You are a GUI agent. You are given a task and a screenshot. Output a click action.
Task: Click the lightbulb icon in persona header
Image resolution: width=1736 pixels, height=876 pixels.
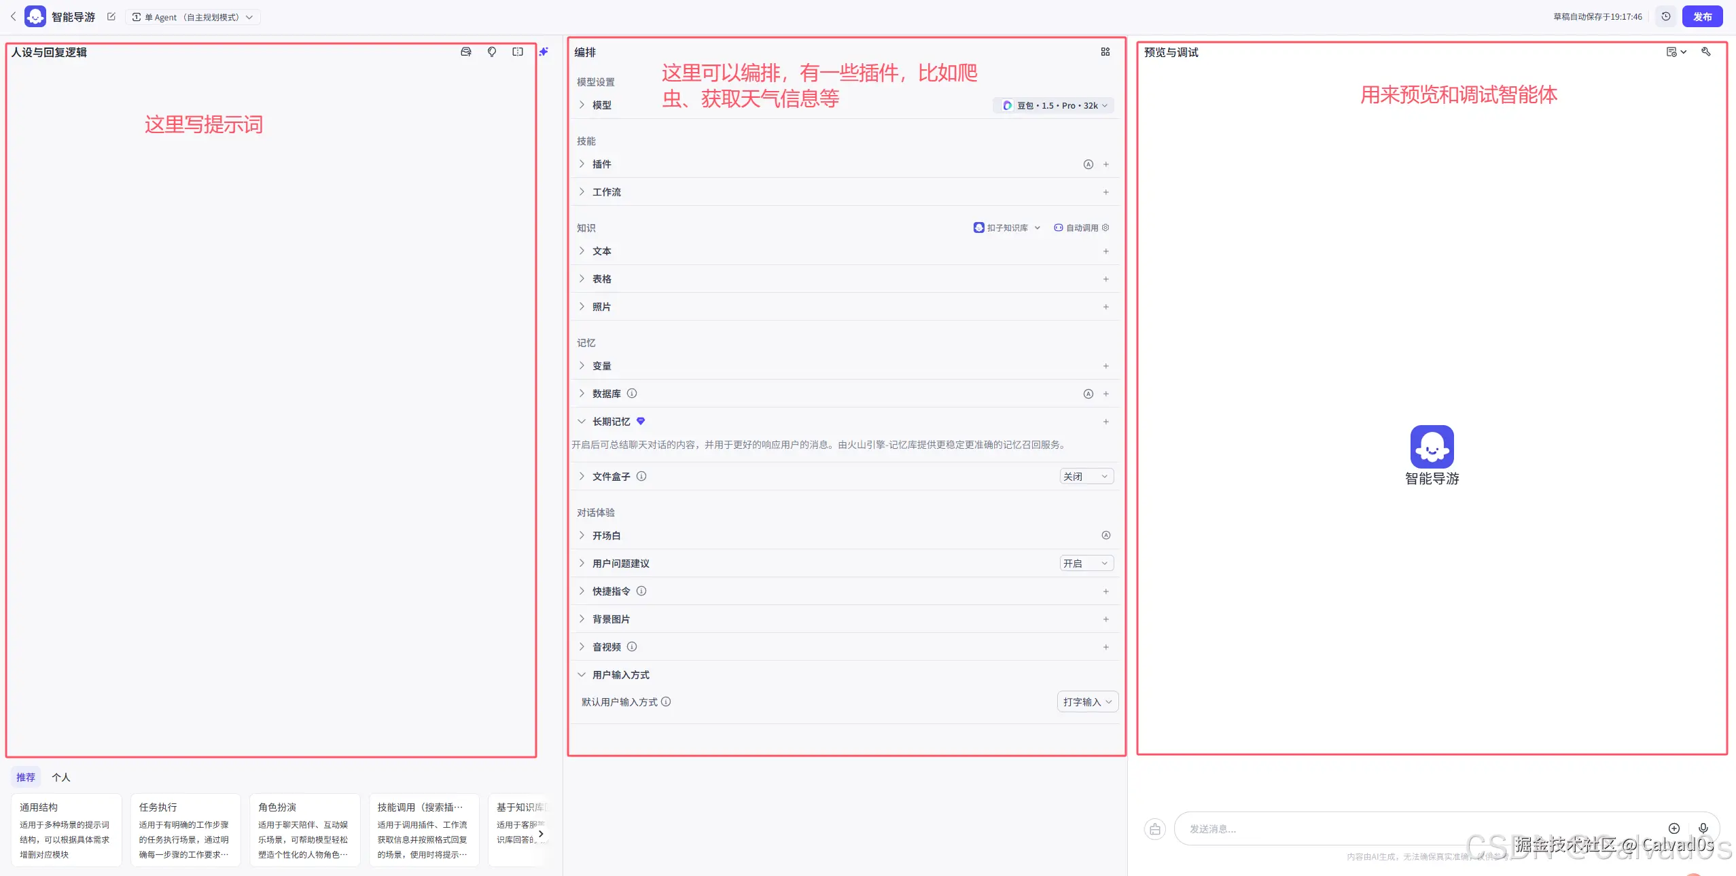pos(492,52)
